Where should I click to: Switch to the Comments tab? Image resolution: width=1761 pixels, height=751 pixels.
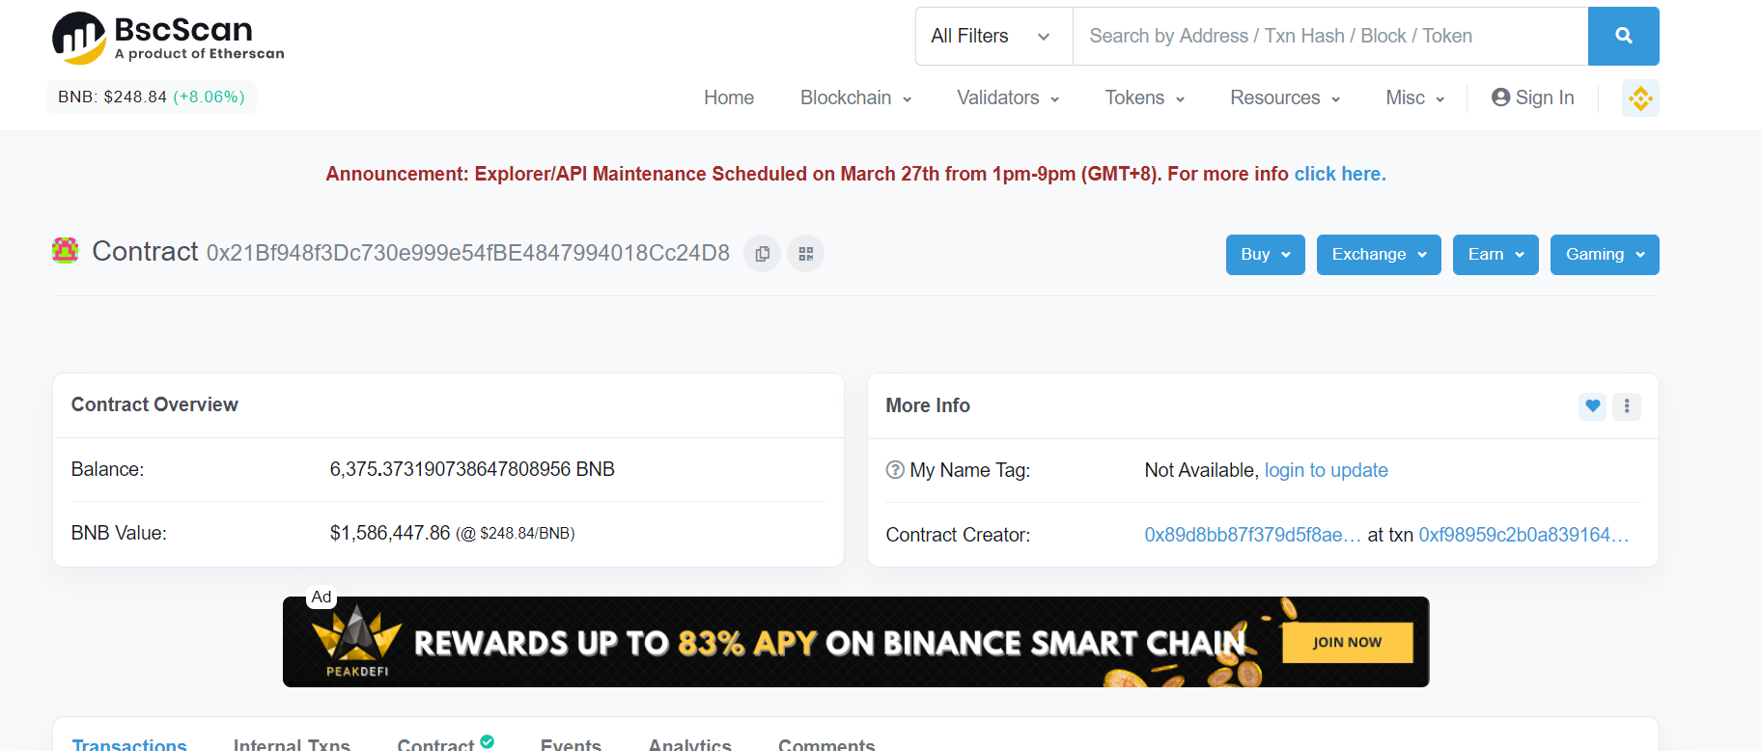(x=826, y=743)
